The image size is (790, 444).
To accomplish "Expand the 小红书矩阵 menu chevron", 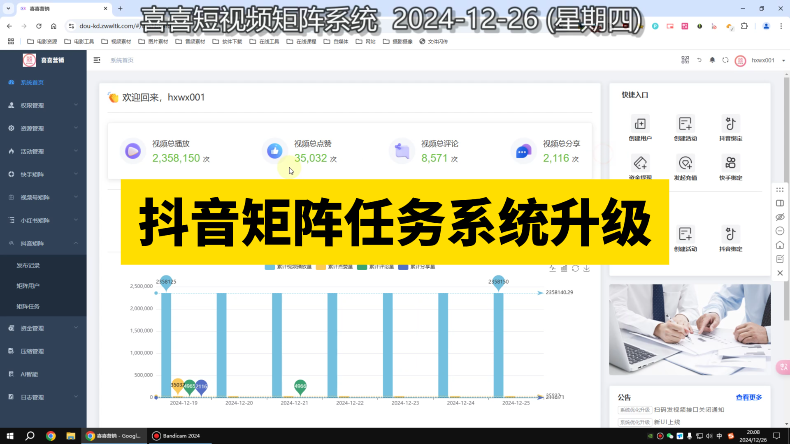I will tap(76, 220).
